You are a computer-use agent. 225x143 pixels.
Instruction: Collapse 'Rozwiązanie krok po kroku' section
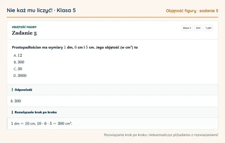pyautogui.click(x=112, y=112)
